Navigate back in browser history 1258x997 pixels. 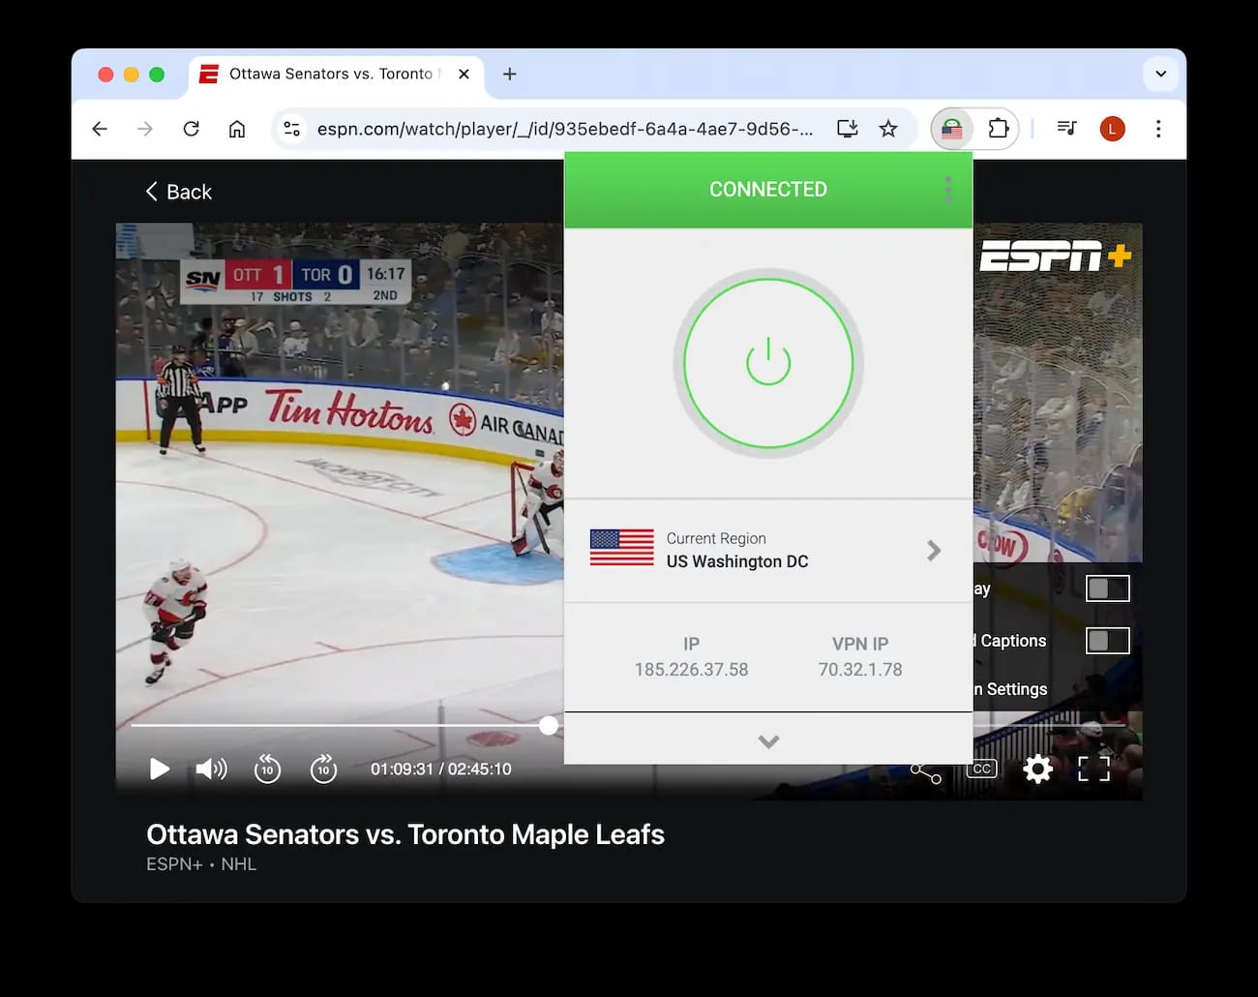coord(100,129)
